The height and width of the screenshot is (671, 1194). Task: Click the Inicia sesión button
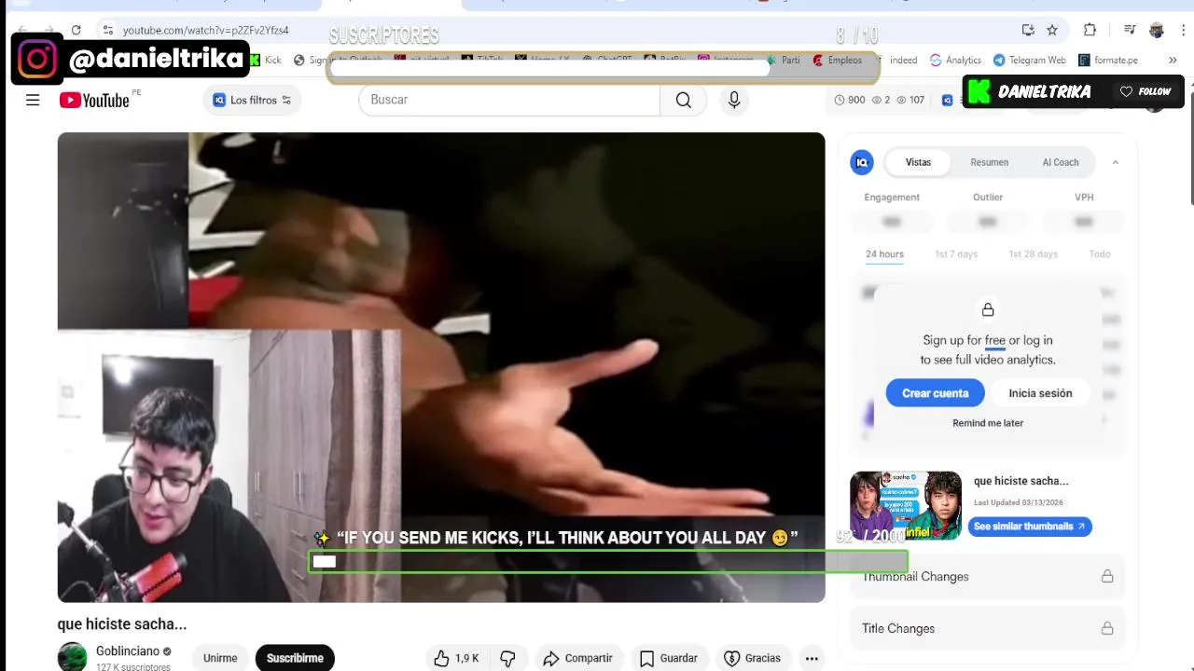[1040, 393]
